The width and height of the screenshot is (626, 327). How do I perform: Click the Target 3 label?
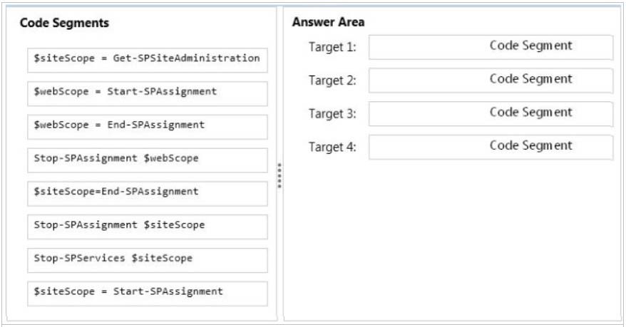click(x=332, y=114)
